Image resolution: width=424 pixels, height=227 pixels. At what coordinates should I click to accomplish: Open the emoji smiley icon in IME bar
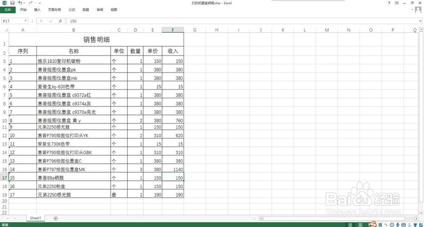392,224
